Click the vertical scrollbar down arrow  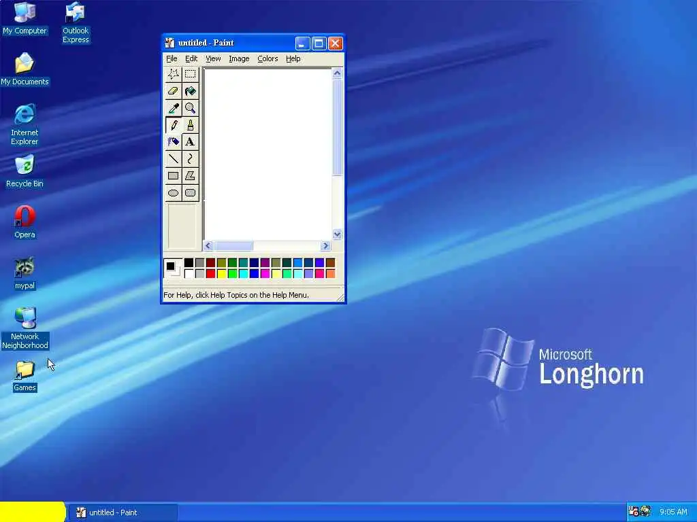point(337,234)
